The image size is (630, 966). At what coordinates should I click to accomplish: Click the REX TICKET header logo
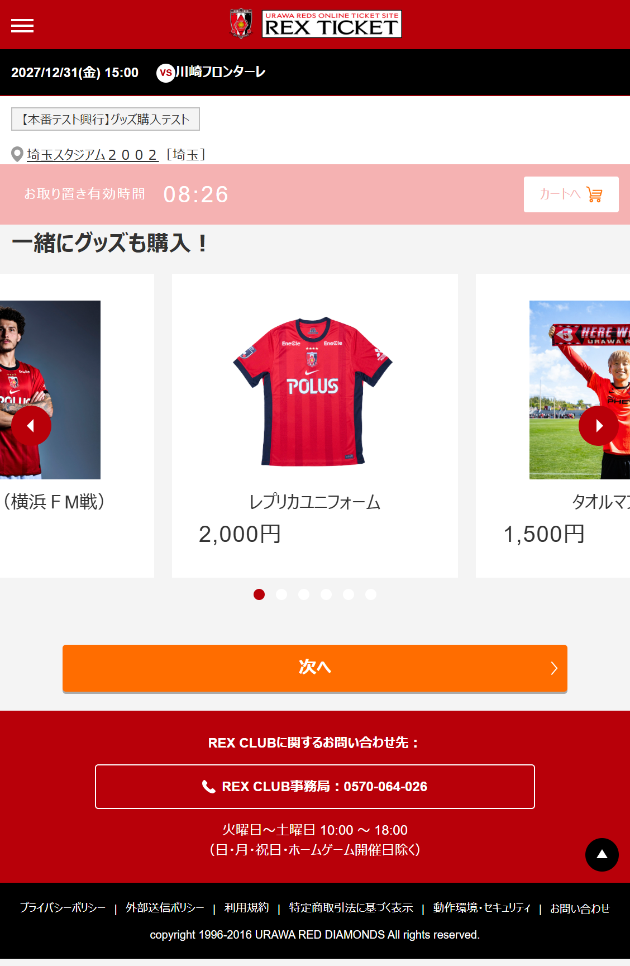pos(332,24)
